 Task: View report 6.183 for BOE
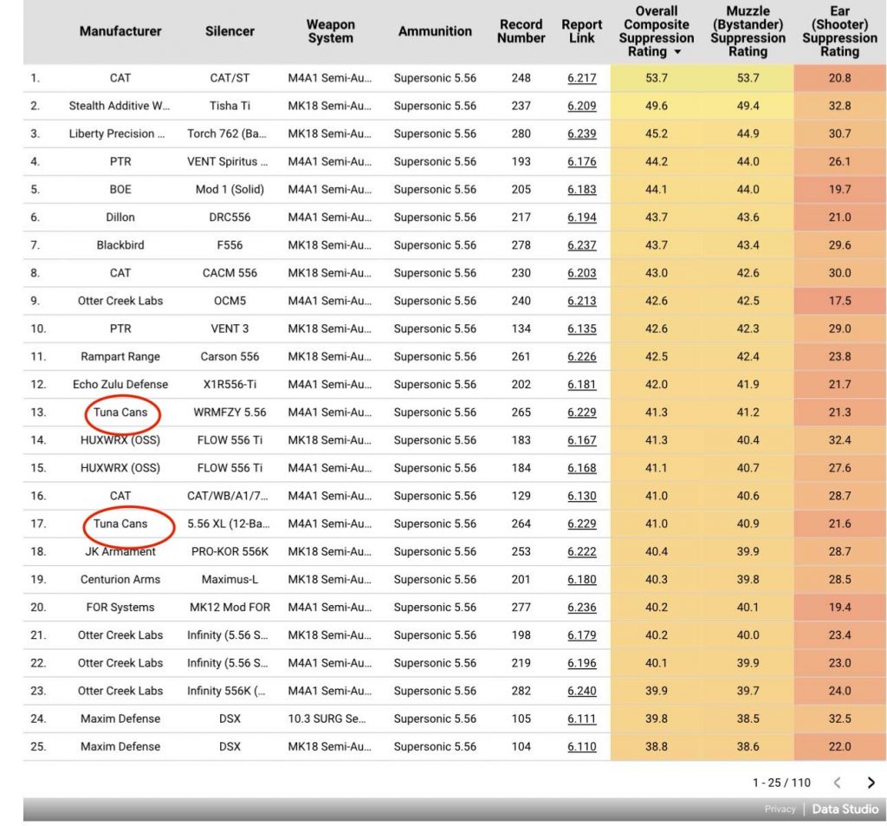(581, 189)
